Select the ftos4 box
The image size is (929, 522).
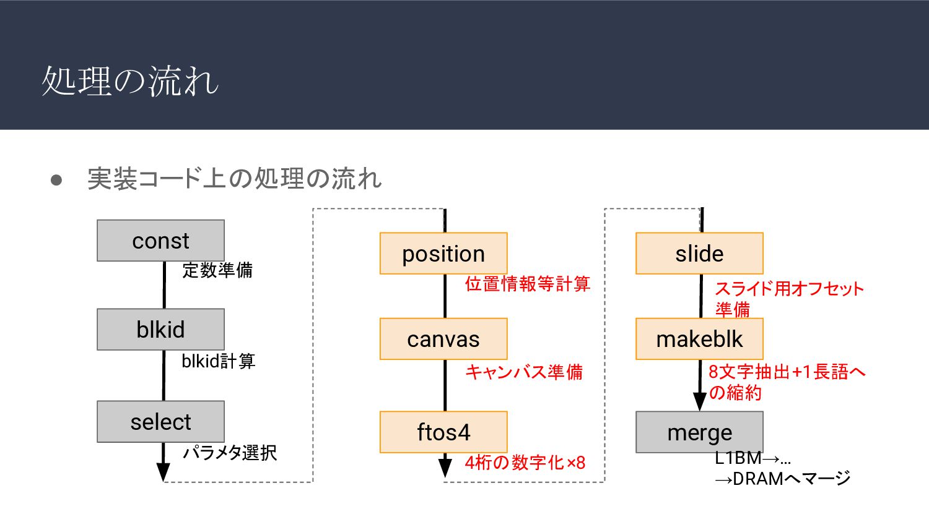[x=443, y=432]
